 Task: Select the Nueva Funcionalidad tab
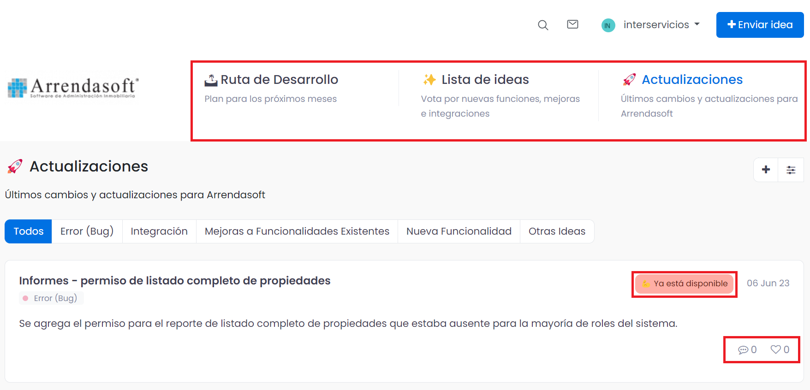pos(459,231)
